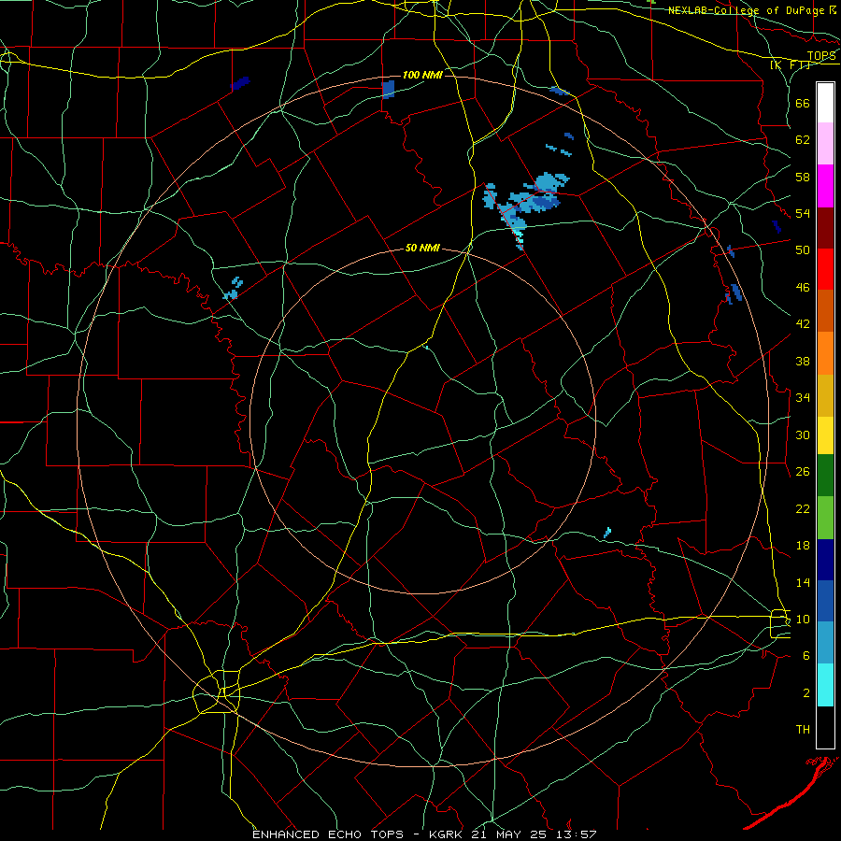
Task: Click the light pink legend swatch near 62
Action: (825, 143)
